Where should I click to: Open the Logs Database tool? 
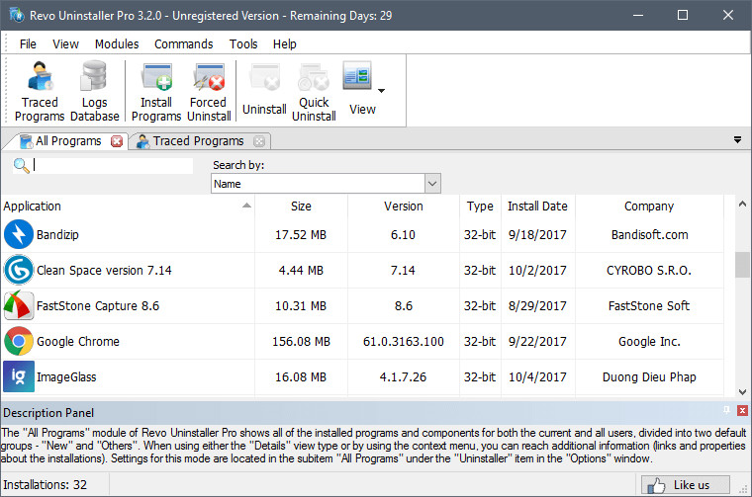coord(94,92)
